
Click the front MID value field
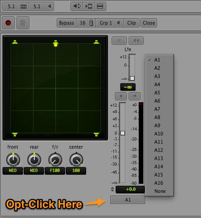[13, 171]
